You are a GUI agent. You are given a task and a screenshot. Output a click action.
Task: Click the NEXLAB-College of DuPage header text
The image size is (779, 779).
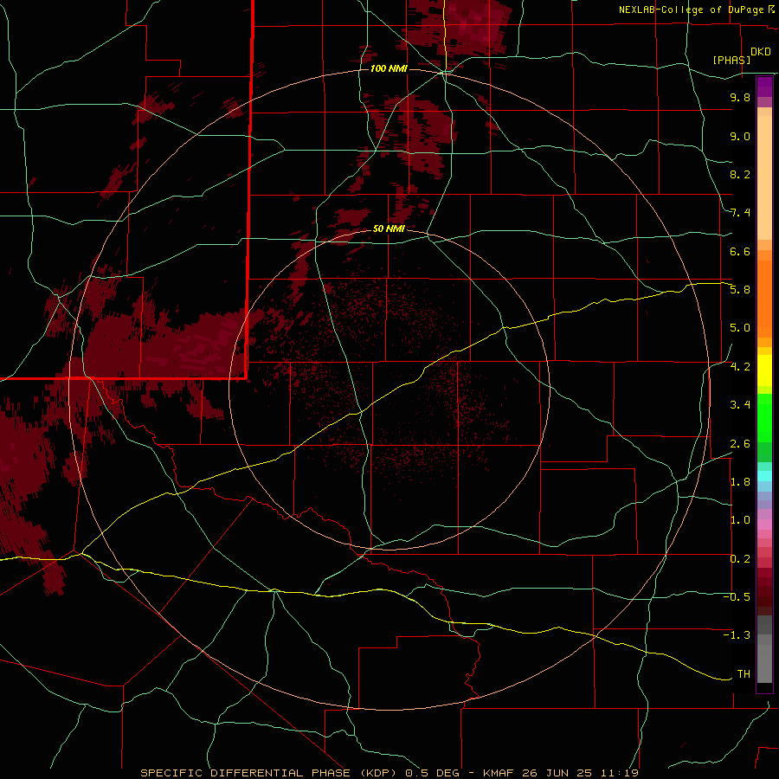[x=691, y=10]
